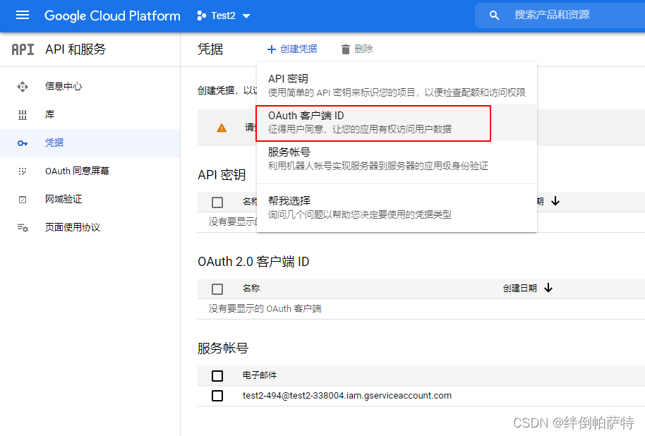Click 名称 column header in OAuth table

coord(251,289)
